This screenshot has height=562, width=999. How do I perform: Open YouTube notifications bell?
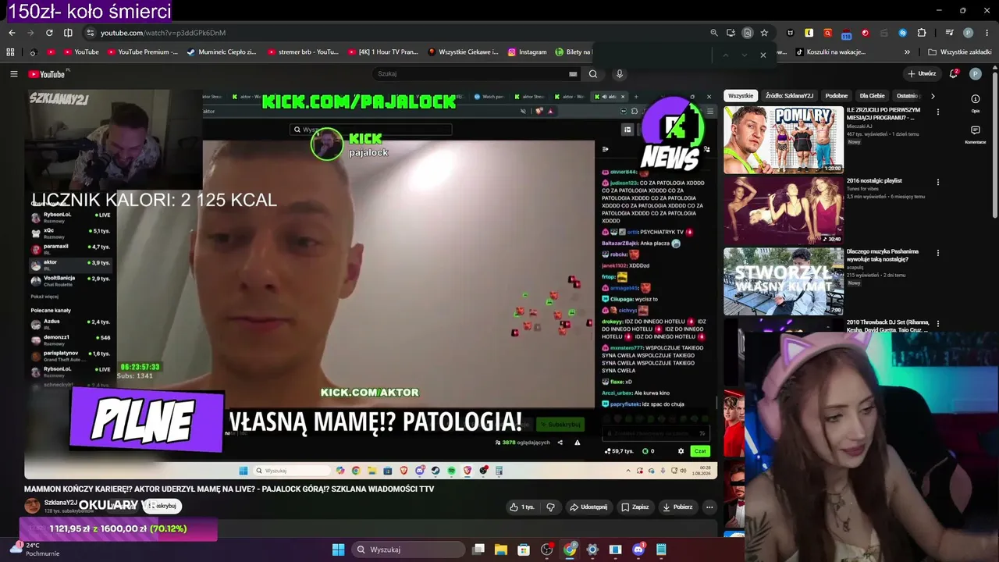tap(954, 73)
